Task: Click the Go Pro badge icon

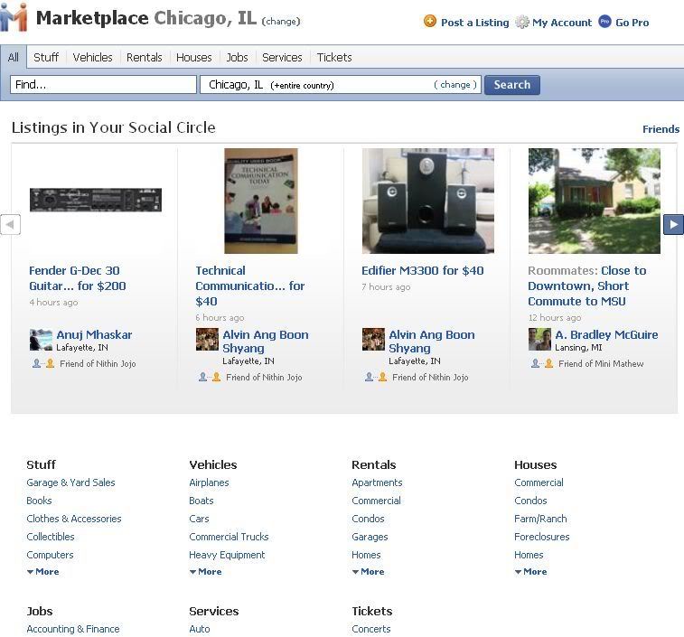Action: [x=604, y=22]
